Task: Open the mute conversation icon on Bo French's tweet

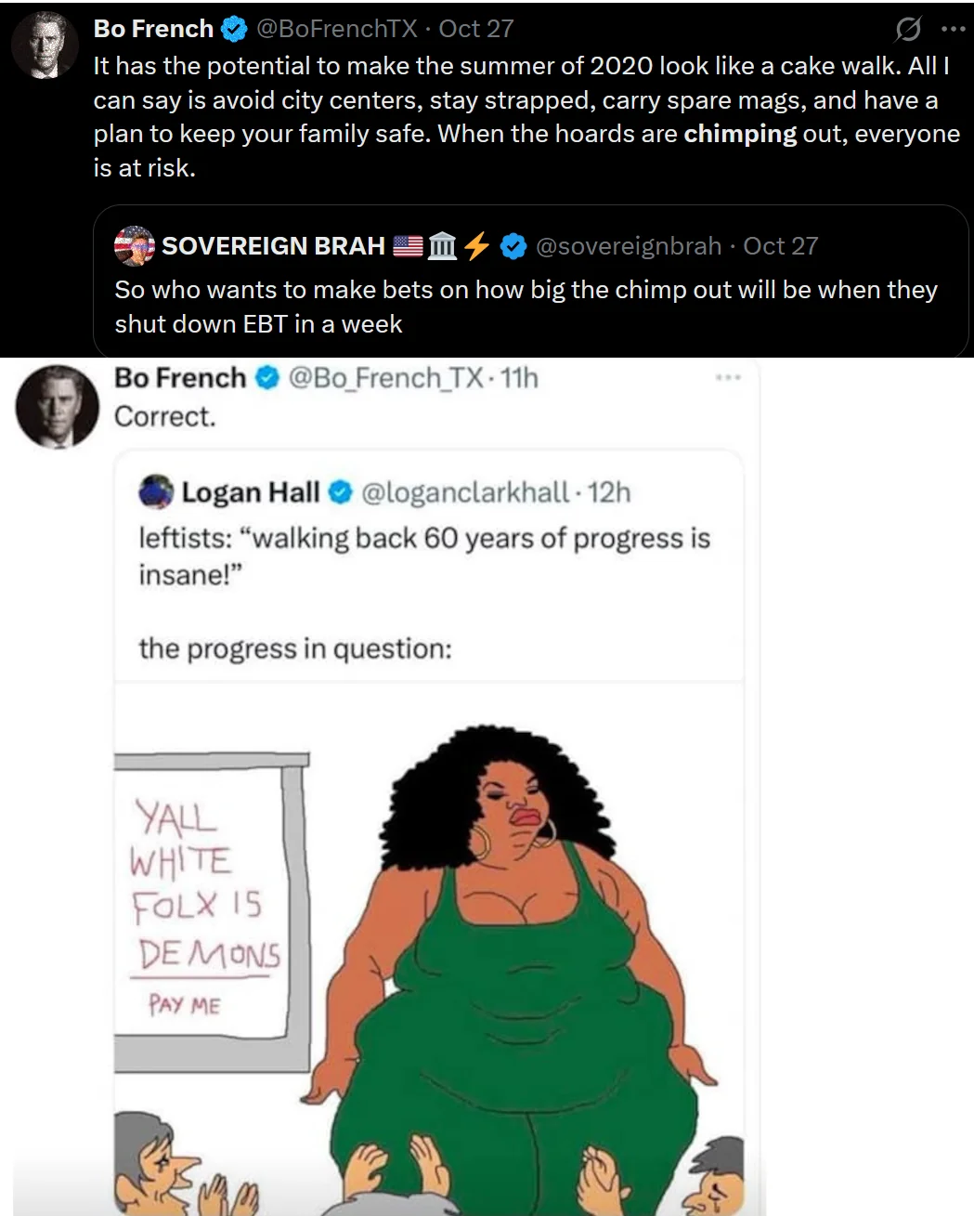Action: [907, 29]
